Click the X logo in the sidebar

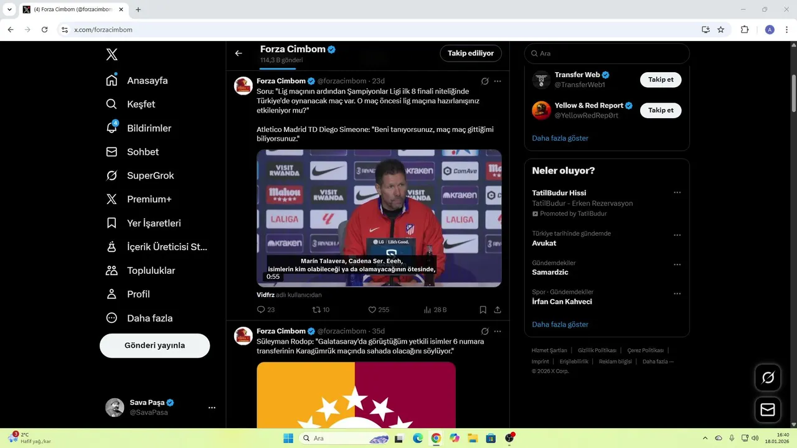[111, 55]
